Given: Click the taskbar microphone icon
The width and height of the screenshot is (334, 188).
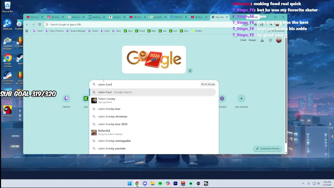Looking at the screenshot, I should tap(308, 184).
